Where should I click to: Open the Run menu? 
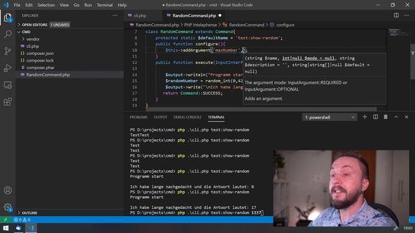click(88, 5)
